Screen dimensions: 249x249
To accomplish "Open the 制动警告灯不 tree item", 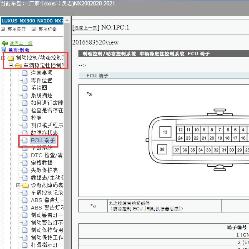I will pyautogui.click(x=47, y=223).
